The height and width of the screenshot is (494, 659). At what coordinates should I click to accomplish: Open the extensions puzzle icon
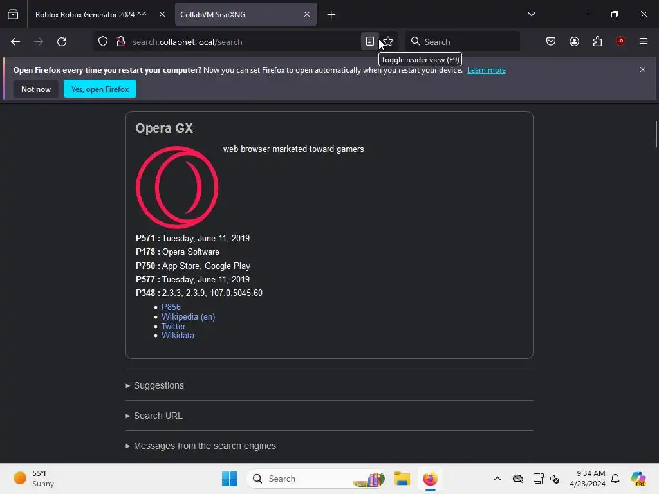597,41
